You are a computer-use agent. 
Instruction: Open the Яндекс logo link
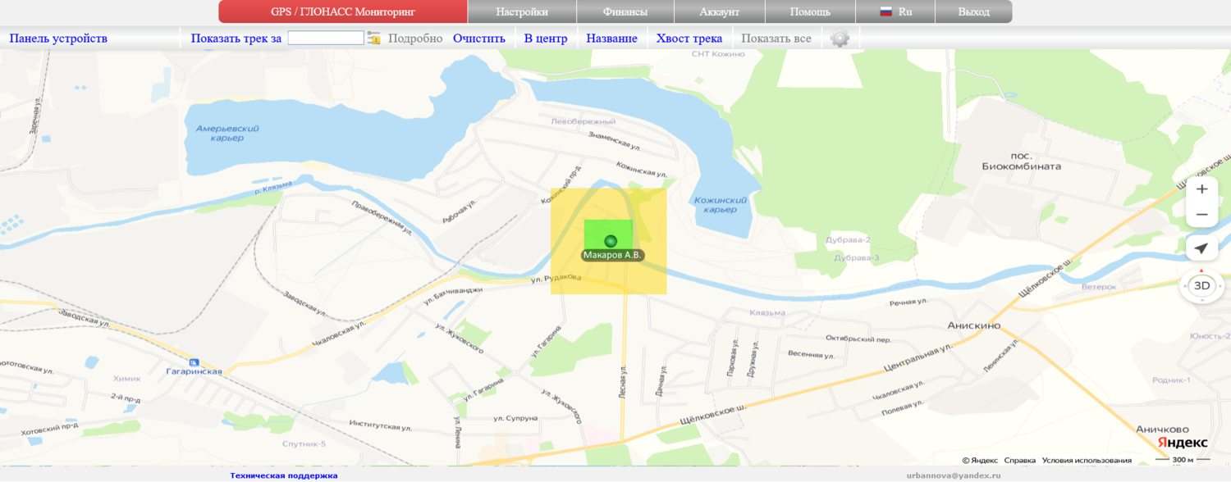click(x=1183, y=443)
